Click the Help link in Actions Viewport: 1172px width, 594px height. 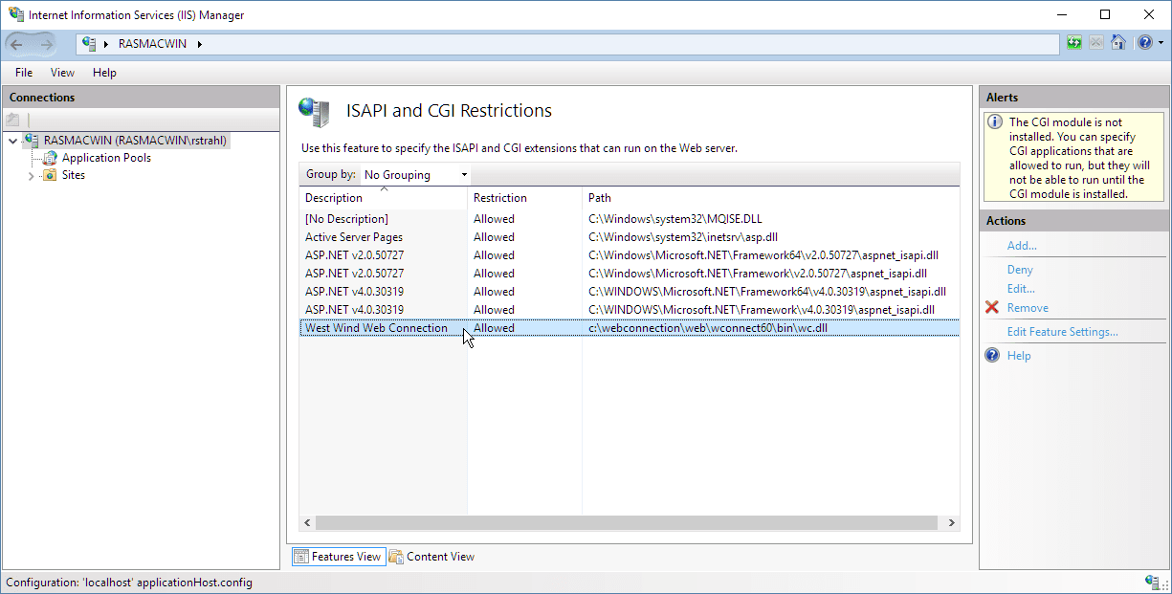pos(1019,356)
